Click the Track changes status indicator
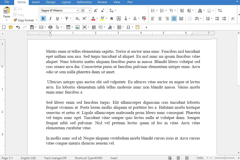The width and height of the screenshot is (240, 160). click(x=55, y=158)
